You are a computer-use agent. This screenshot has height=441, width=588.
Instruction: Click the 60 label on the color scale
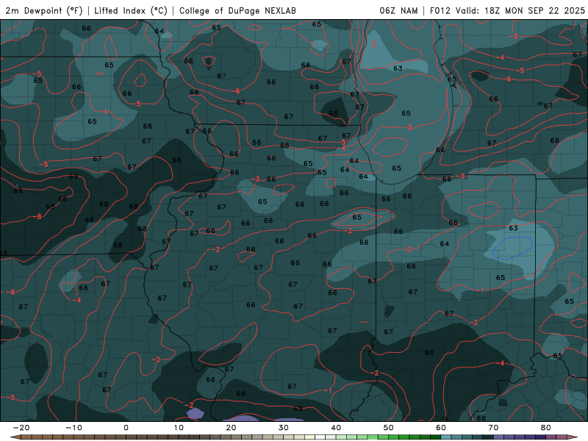(x=441, y=428)
